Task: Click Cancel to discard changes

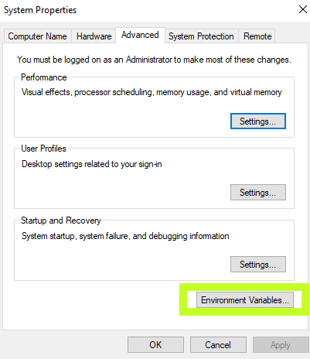Action: coord(218,345)
